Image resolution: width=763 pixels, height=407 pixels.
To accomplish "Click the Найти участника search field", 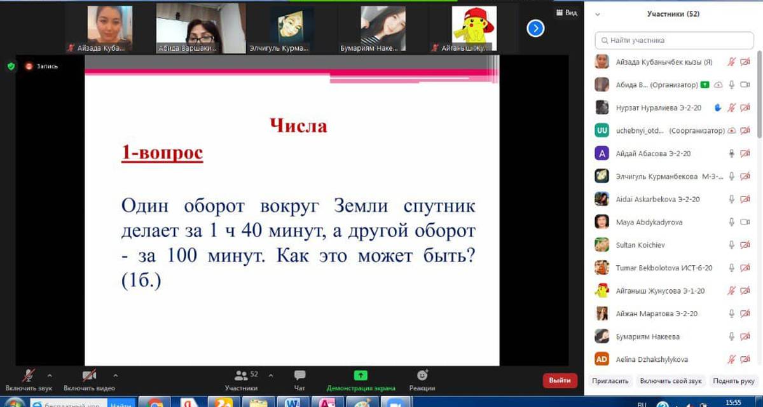I will [674, 40].
